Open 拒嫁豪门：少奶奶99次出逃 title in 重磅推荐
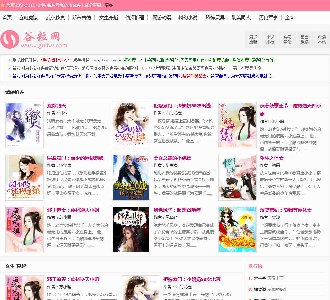330x300 pixels. click(x=182, y=106)
